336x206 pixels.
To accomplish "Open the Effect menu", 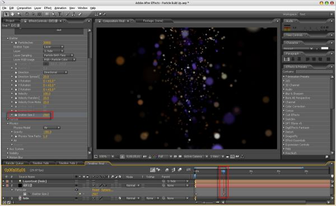I will pos(48,8).
